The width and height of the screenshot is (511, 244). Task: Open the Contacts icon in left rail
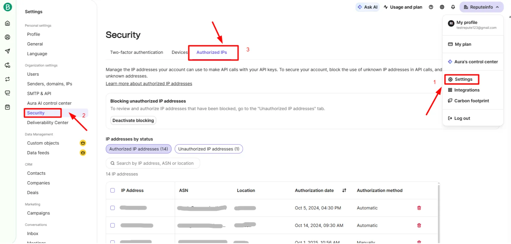click(x=7, y=37)
